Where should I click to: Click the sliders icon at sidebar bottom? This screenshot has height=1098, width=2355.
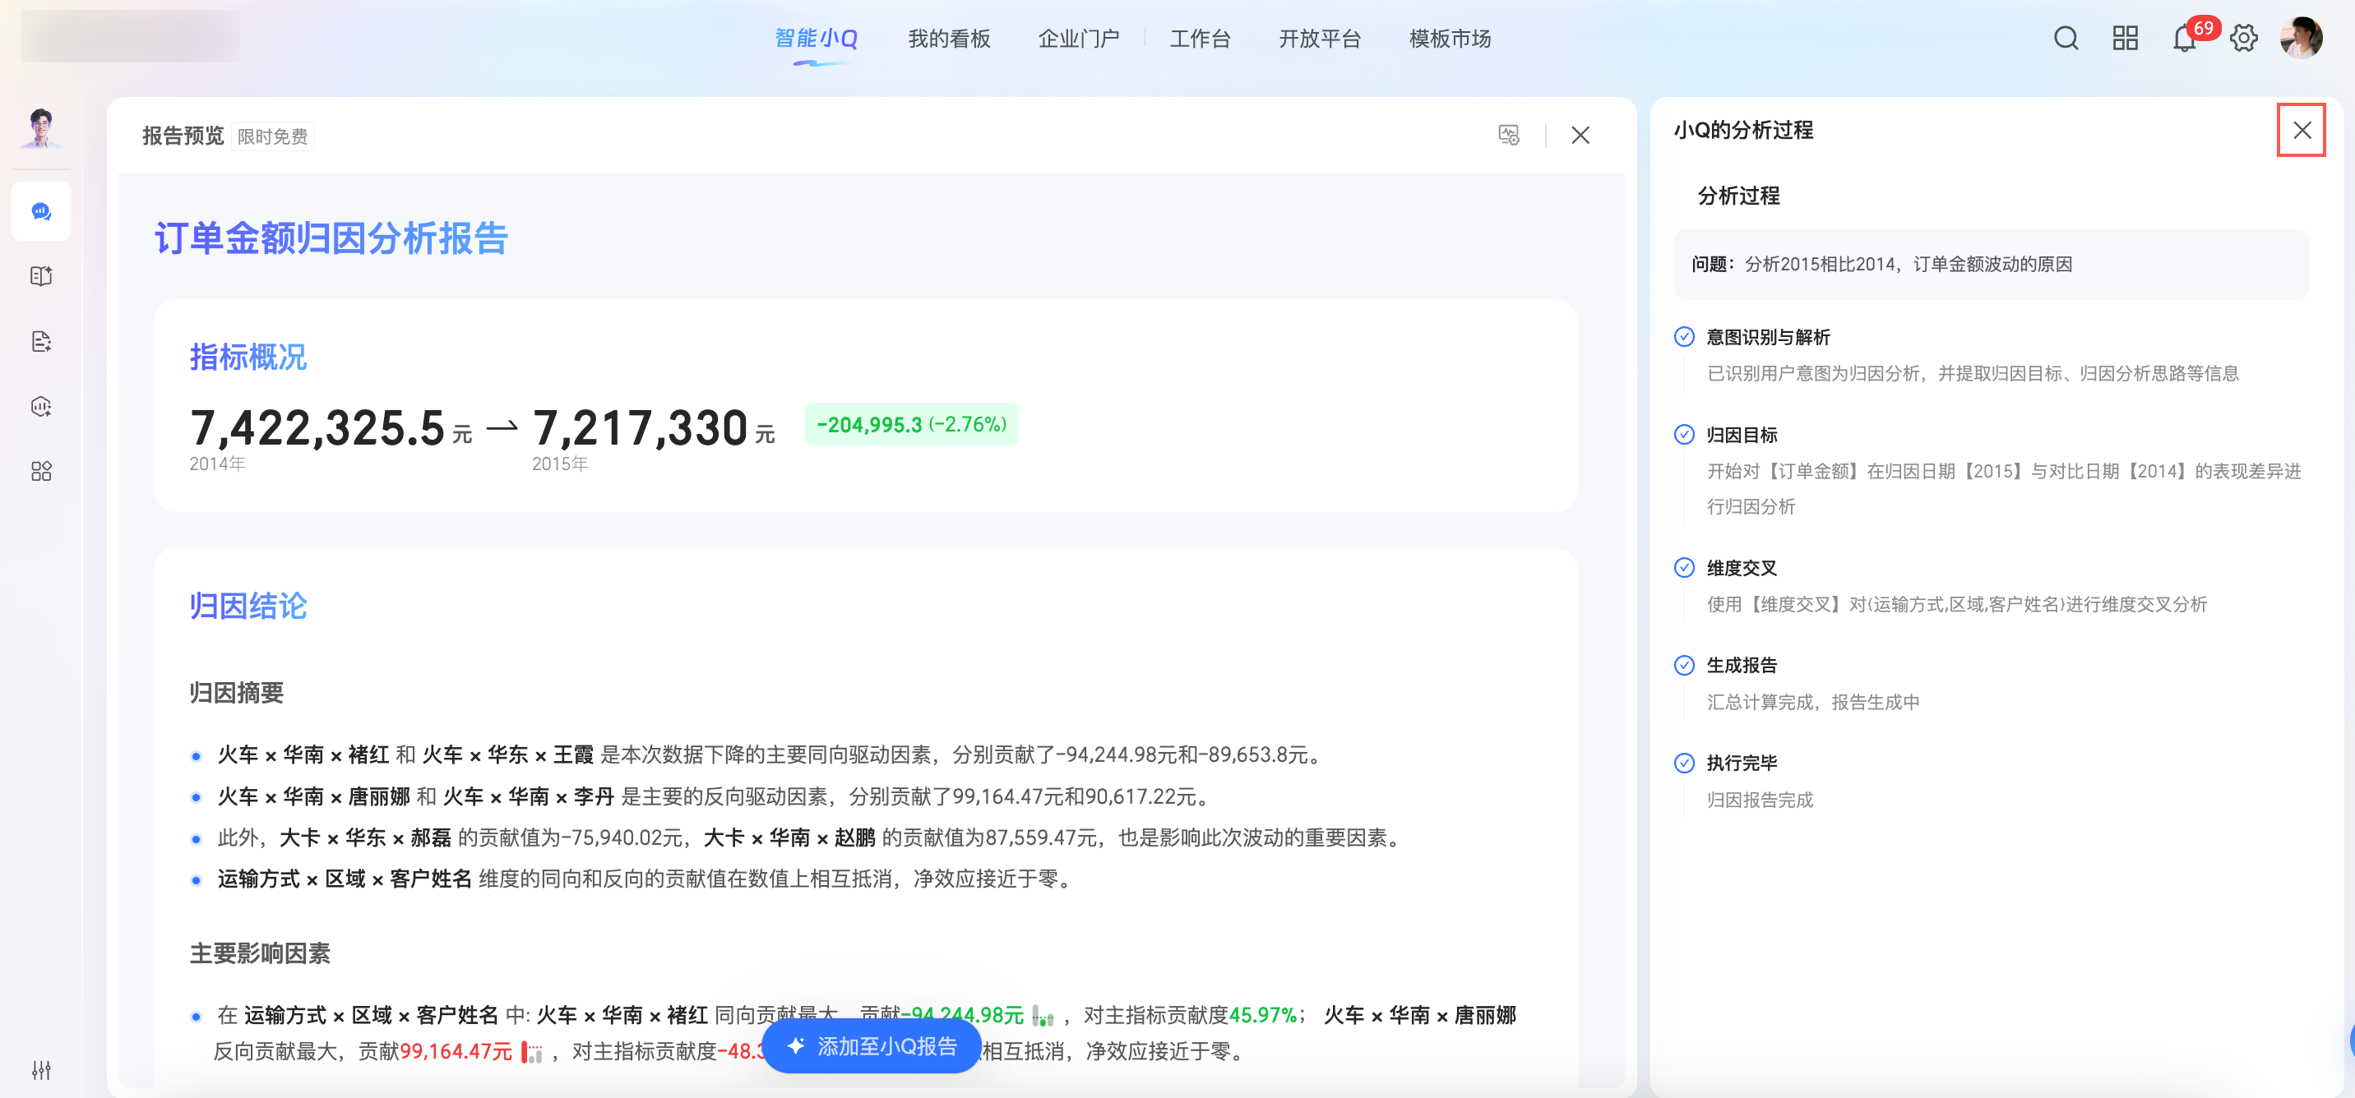(41, 1070)
